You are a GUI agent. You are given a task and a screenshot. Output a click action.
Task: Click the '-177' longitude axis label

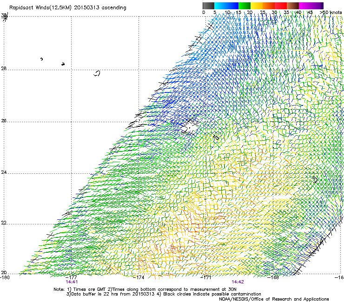[x=71, y=277]
